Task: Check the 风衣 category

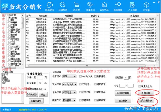Action: tap(10, 44)
